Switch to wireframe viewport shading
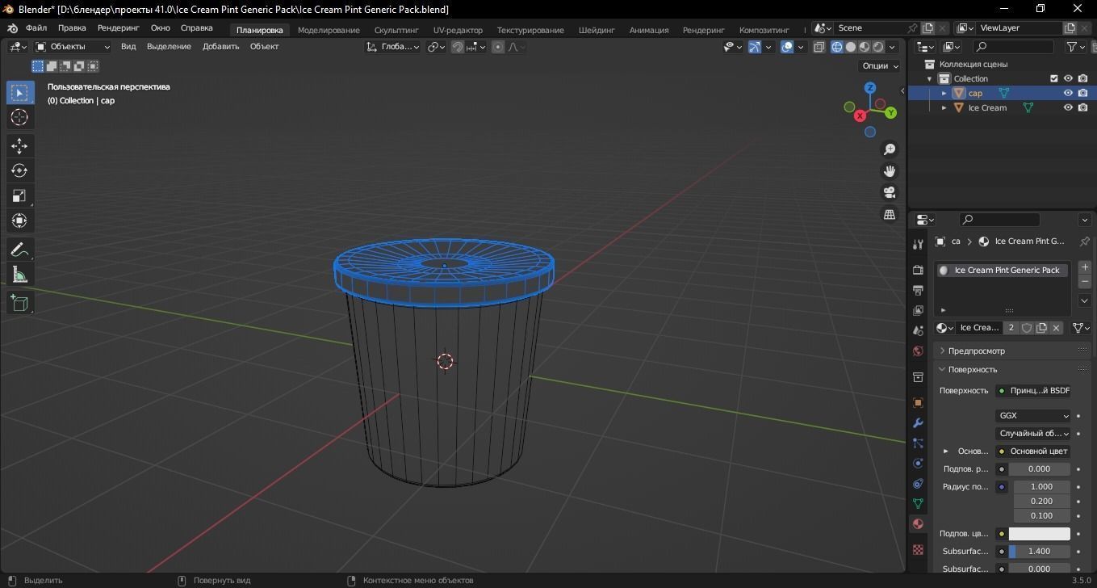Screen dimensions: 1097x588 point(837,47)
